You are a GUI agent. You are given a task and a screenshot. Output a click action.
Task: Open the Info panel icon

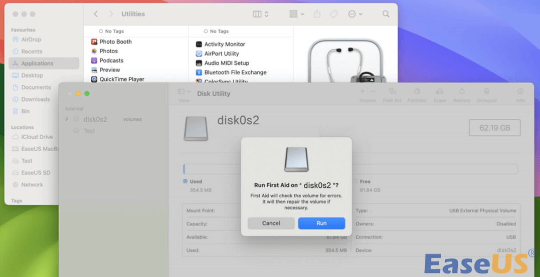520,92
